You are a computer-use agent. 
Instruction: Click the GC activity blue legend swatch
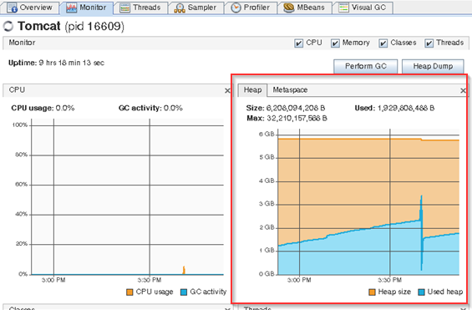tap(184, 292)
